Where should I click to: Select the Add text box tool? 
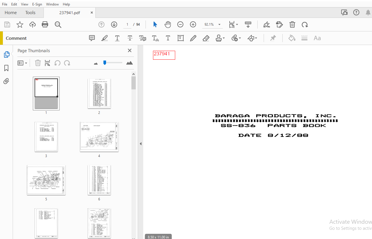click(181, 38)
